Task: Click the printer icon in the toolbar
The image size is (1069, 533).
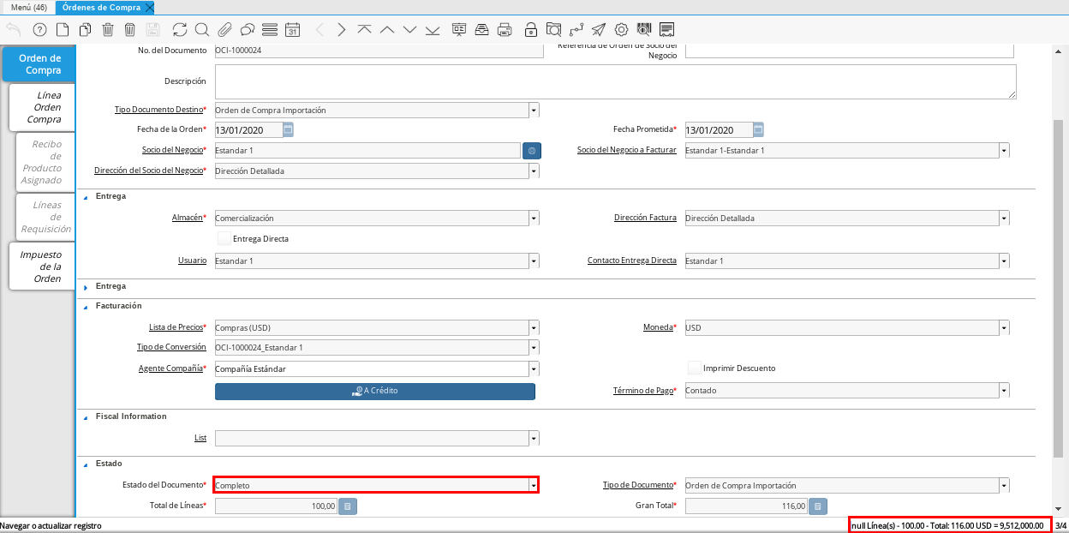Action: (505, 30)
